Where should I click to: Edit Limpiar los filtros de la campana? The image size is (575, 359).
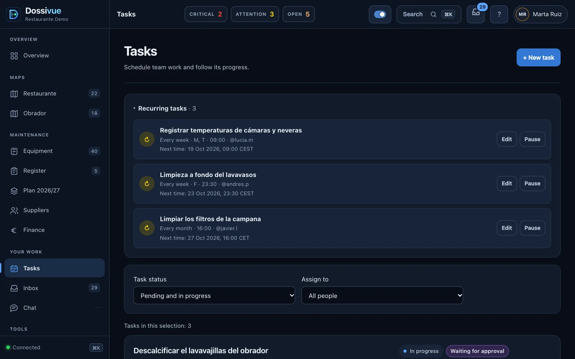[x=507, y=228]
